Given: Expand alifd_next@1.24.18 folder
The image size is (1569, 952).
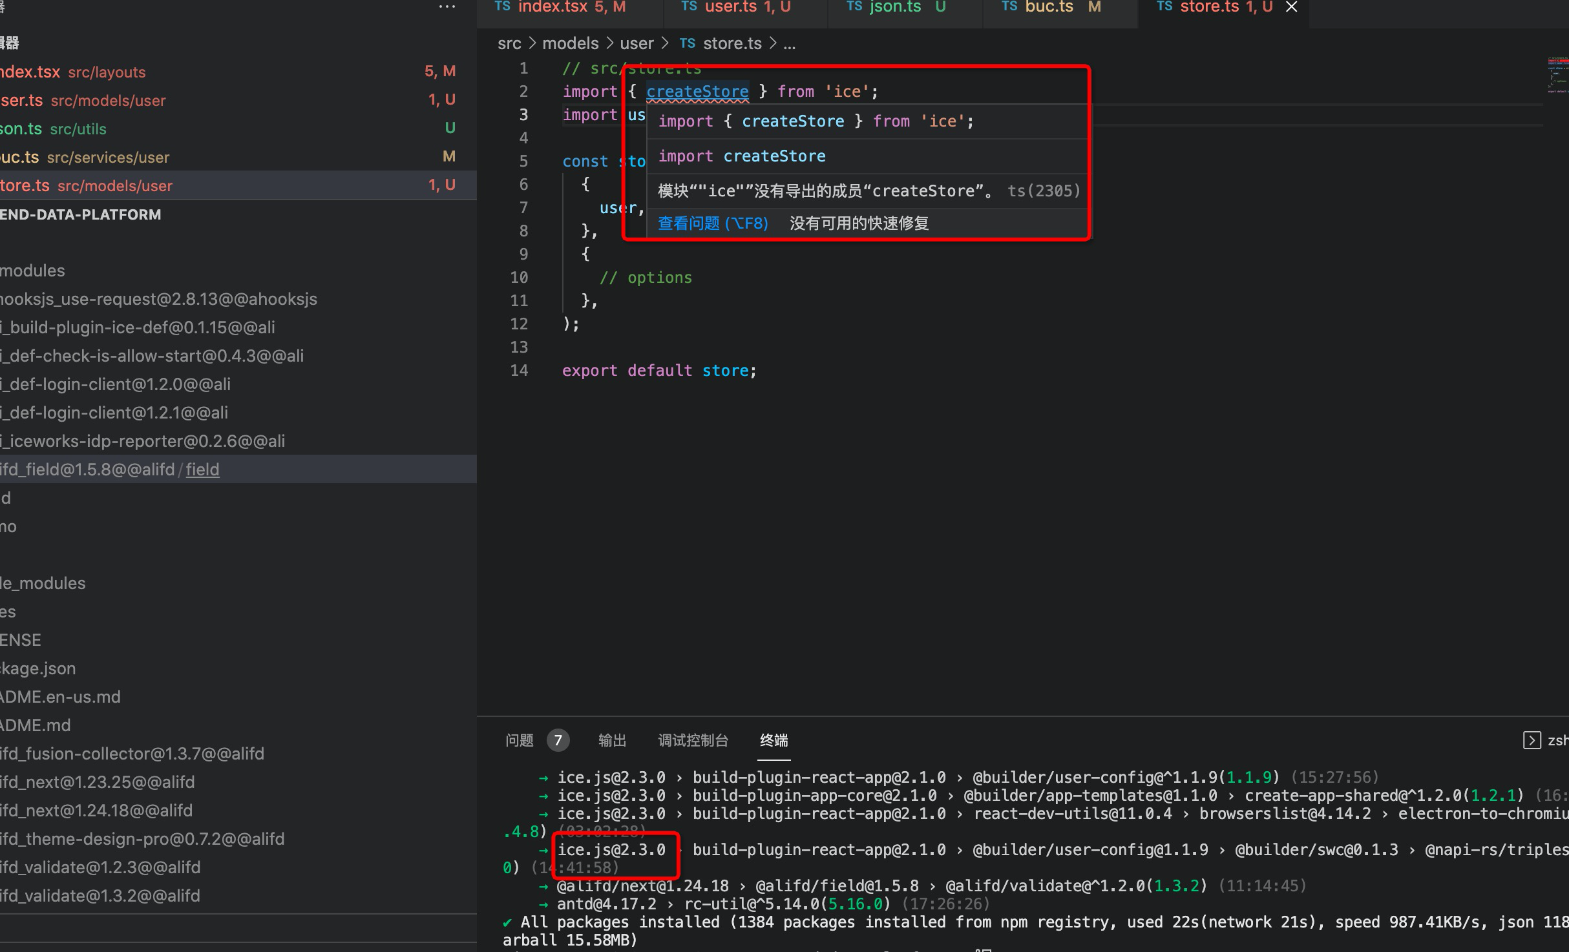Looking at the screenshot, I should (238, 811).
